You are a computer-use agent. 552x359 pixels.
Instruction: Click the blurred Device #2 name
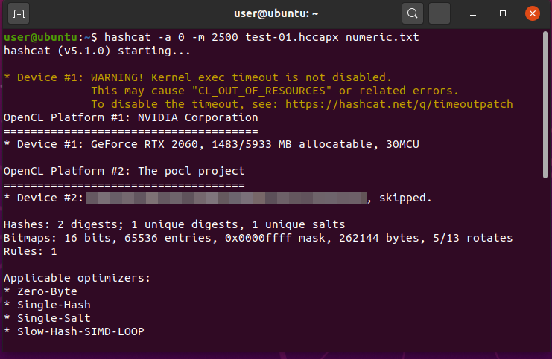pyautogui.click(x=226, y=198)
